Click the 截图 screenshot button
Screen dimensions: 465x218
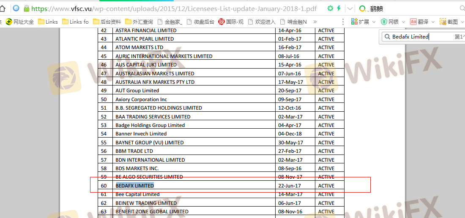pyautogui.click(x=449, y=22)
